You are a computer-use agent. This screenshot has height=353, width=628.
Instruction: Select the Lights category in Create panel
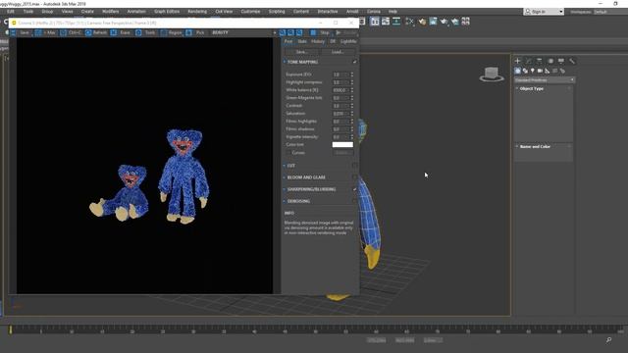tap(532, 71)
